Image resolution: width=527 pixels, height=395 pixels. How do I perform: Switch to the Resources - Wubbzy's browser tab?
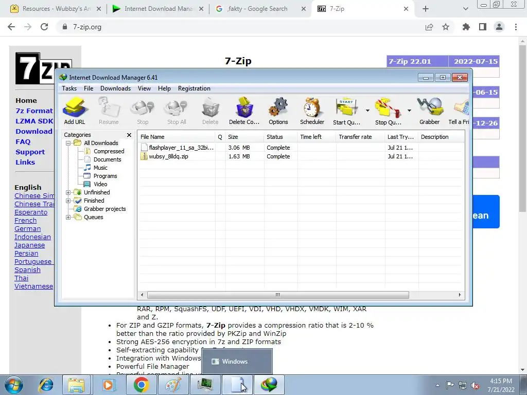coord(56,9)
